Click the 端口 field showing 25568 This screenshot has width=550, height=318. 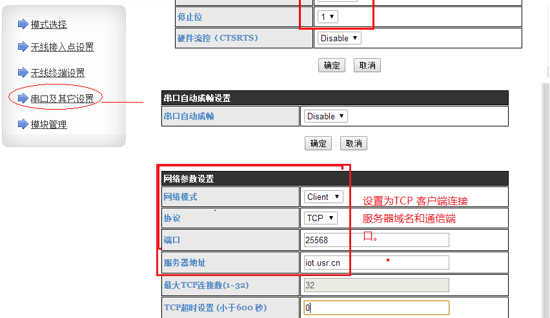tap(376, 240)
